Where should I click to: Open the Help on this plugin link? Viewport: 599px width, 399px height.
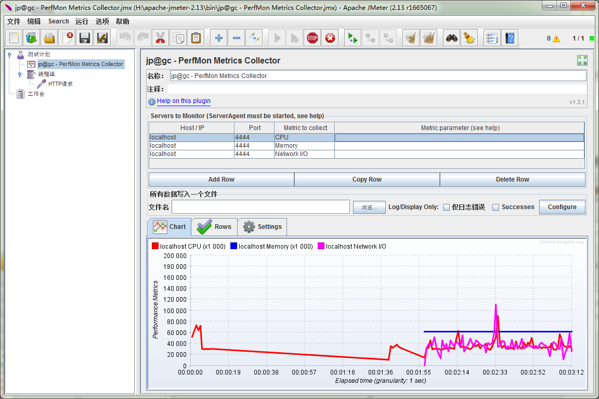click(x=184, y=101)
